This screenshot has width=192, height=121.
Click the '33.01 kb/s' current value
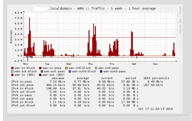click(105, 85)
